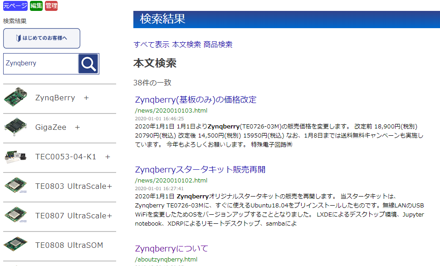440x266 pixels.
Task: Switch to the 本文検索 filter
Action: (x=186, y=44)
